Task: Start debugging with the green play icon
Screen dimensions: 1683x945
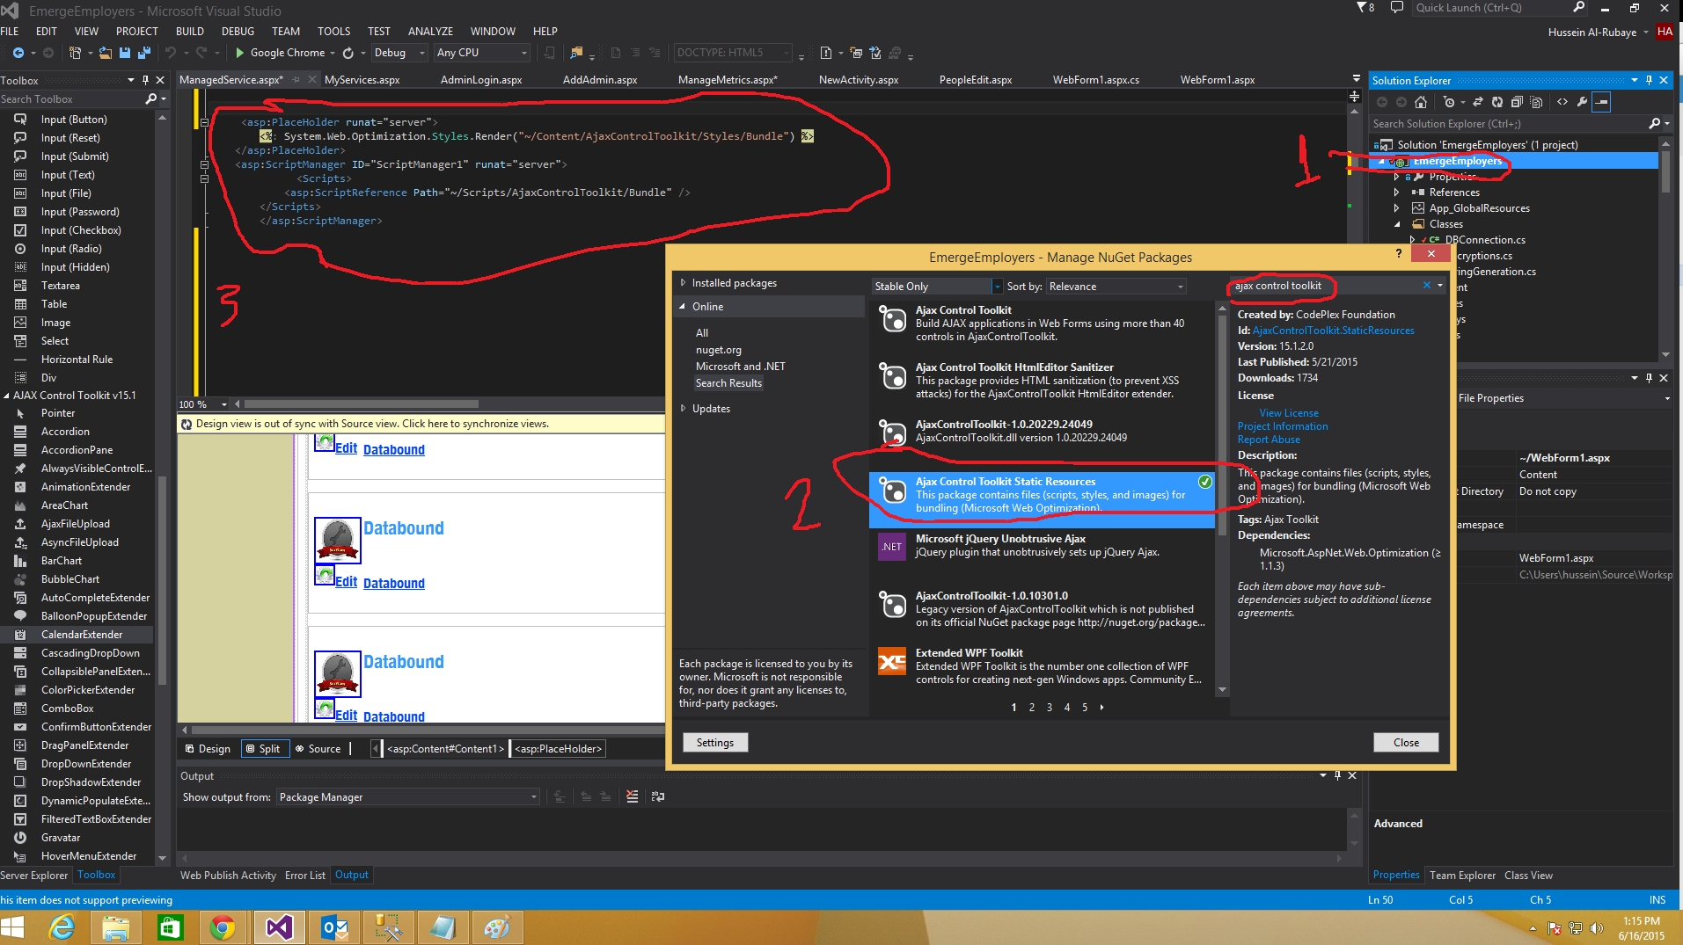Action: (x=239, y=53)
